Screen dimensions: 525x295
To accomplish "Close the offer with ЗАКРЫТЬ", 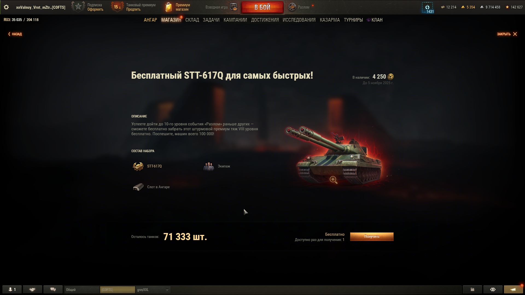I will click(x=507, y=34).
